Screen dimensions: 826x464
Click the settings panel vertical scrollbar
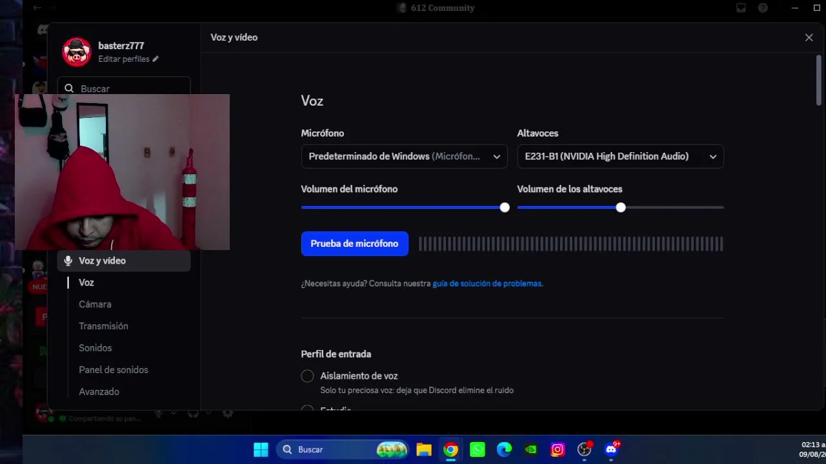point(819,81)
